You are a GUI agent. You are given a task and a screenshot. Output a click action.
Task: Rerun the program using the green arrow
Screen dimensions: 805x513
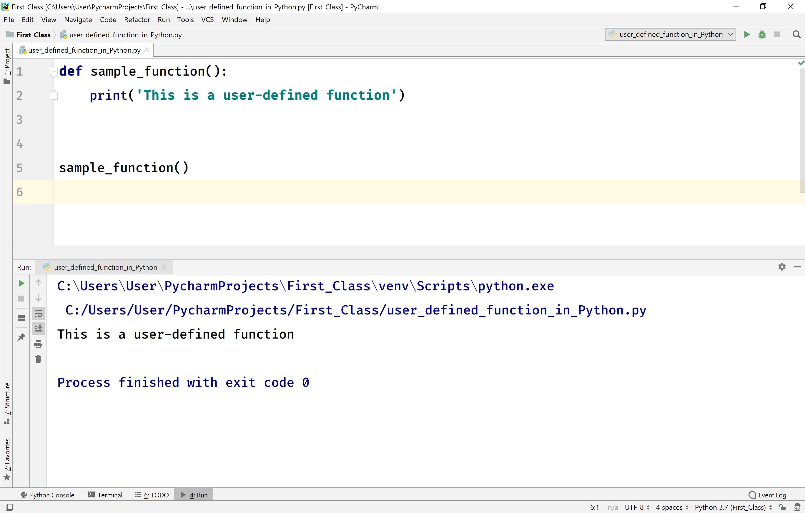(21, 283)
